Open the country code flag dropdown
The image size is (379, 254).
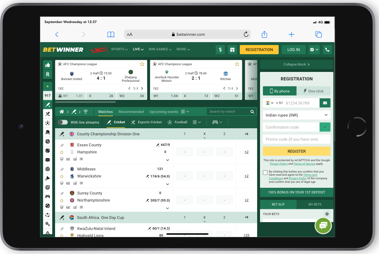(x=270, y=103)
